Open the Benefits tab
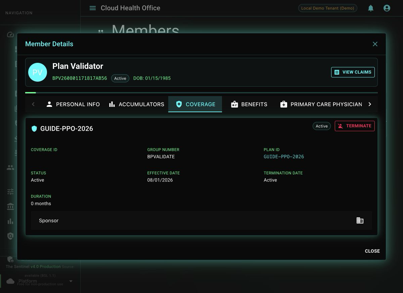403x293 pixels. click(x=249, y=104)
